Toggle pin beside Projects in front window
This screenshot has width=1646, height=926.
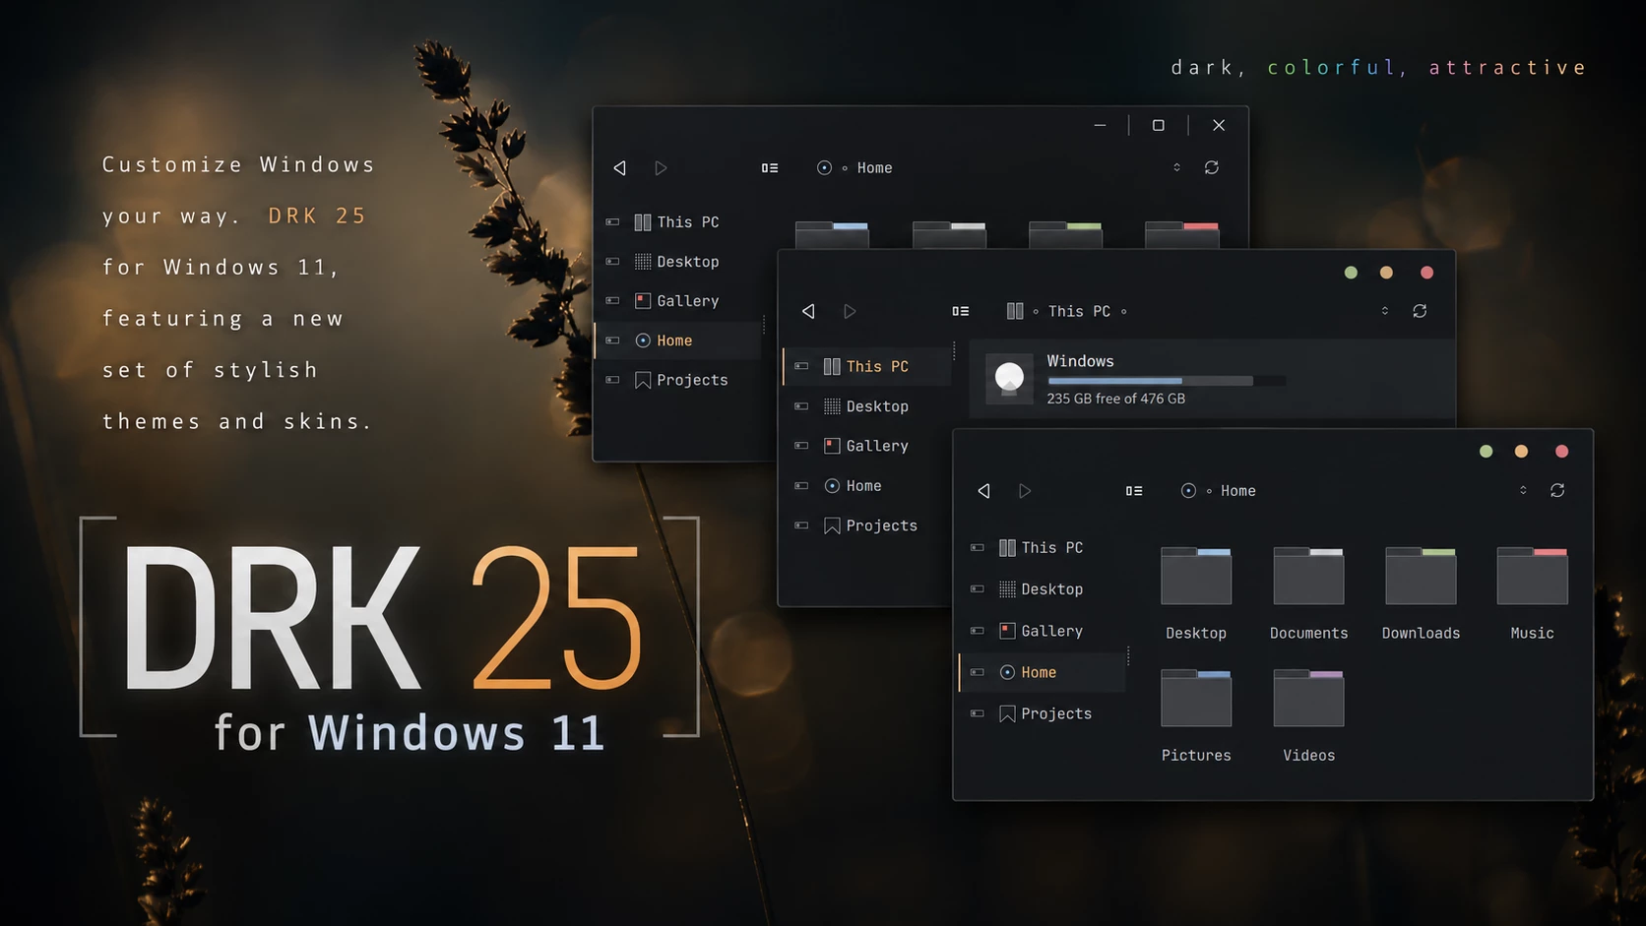pyautogui.click(x=977, y=713)
